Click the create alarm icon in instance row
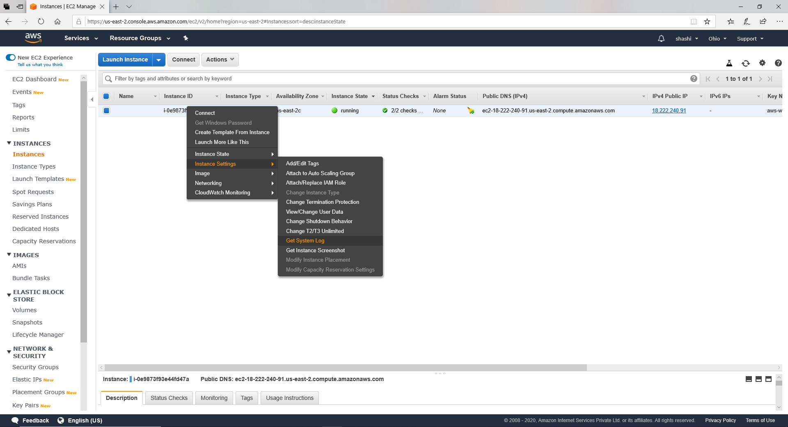 (x=471, y=110)
